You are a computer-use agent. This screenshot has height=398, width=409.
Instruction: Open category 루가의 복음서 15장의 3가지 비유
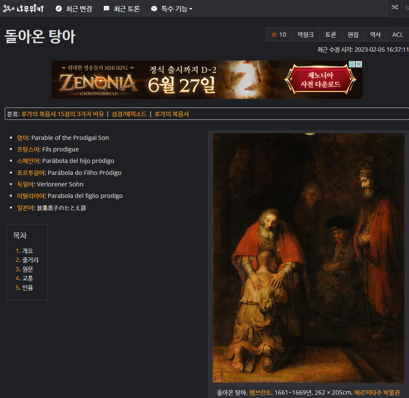click(63, 114)
